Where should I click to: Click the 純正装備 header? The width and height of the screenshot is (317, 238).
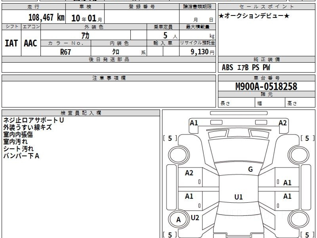[267, 59]
